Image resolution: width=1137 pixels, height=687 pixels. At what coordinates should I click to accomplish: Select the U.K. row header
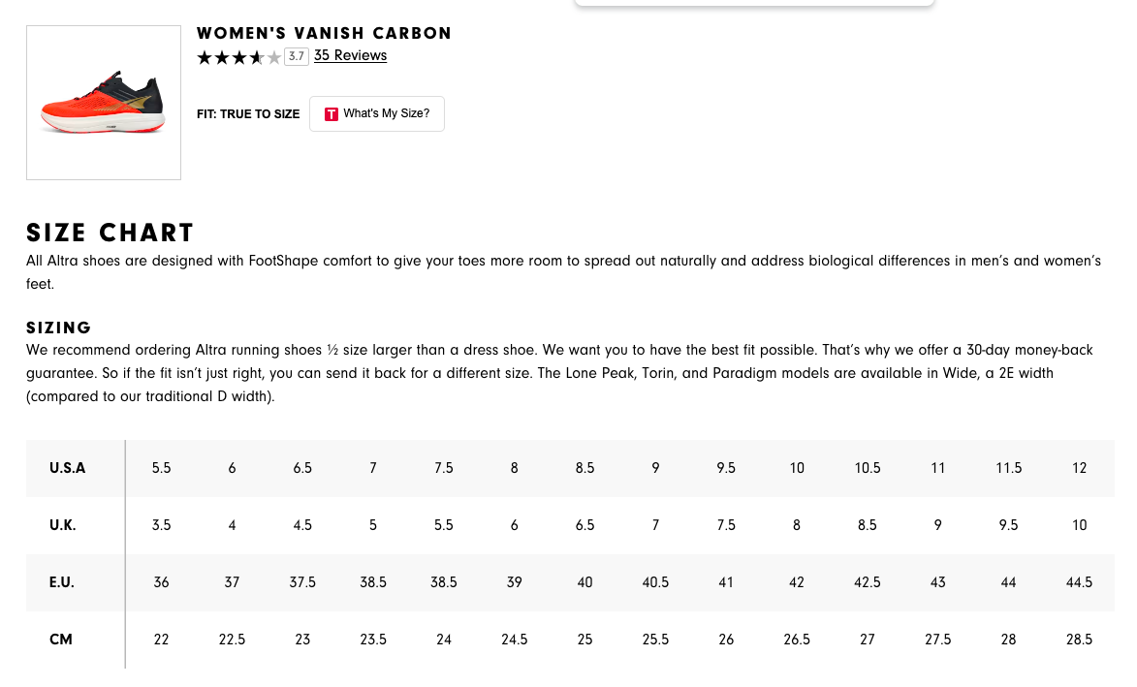[63, 525]
